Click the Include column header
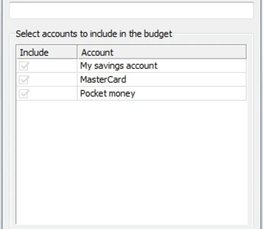The width and height of the screenshot is (263, 229). 34,52
